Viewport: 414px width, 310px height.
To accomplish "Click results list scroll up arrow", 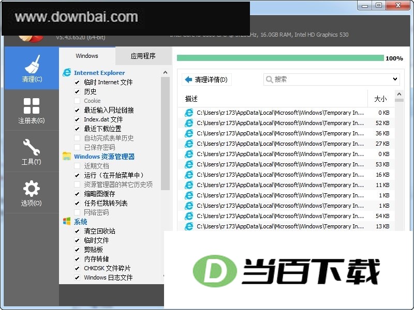I will point(399,94).
